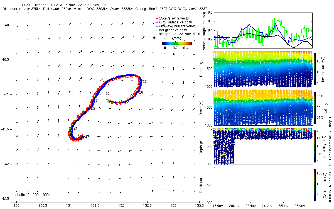Click day marker '27' on the glider track
The image size is (334, 209).
pyautogui.click(x=144, y=82)
